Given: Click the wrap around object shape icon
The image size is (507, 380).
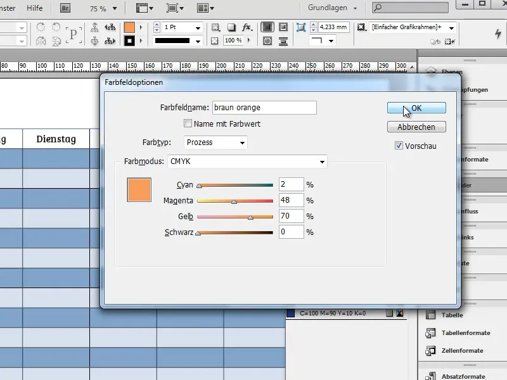Looking at the screenshot, I should pos(267,41).
